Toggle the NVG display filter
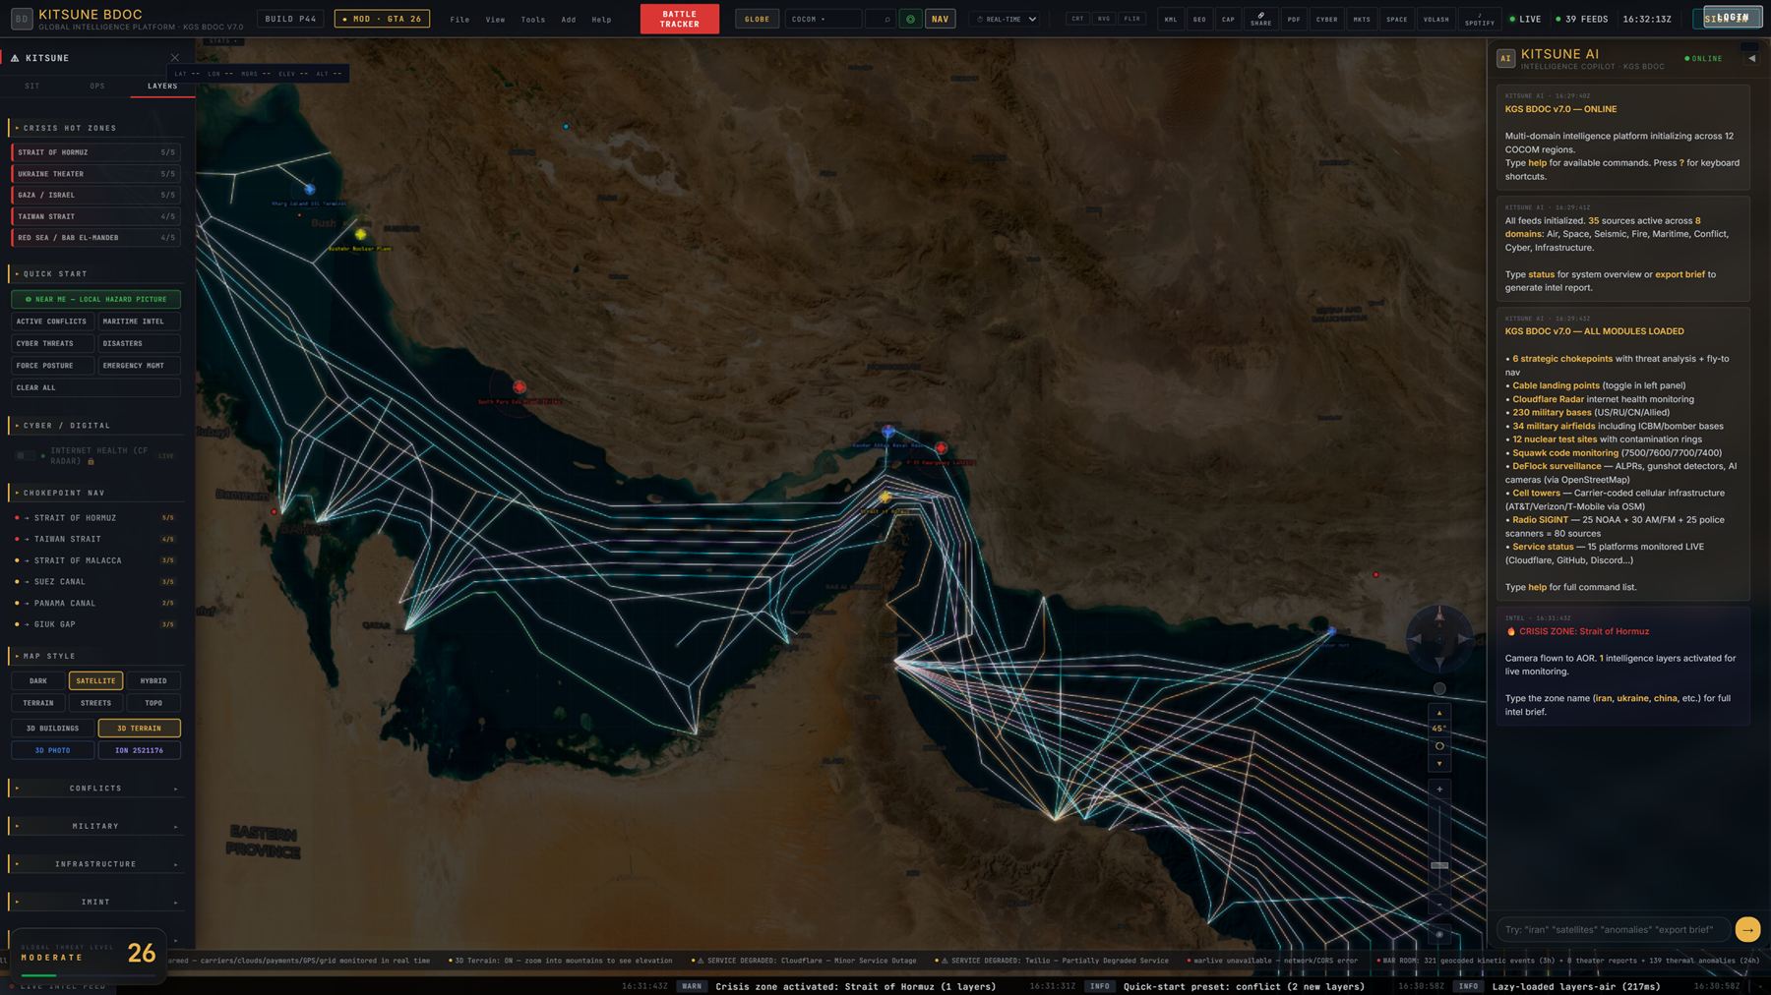1771x995 pixels. click(x=1104, y=19)
